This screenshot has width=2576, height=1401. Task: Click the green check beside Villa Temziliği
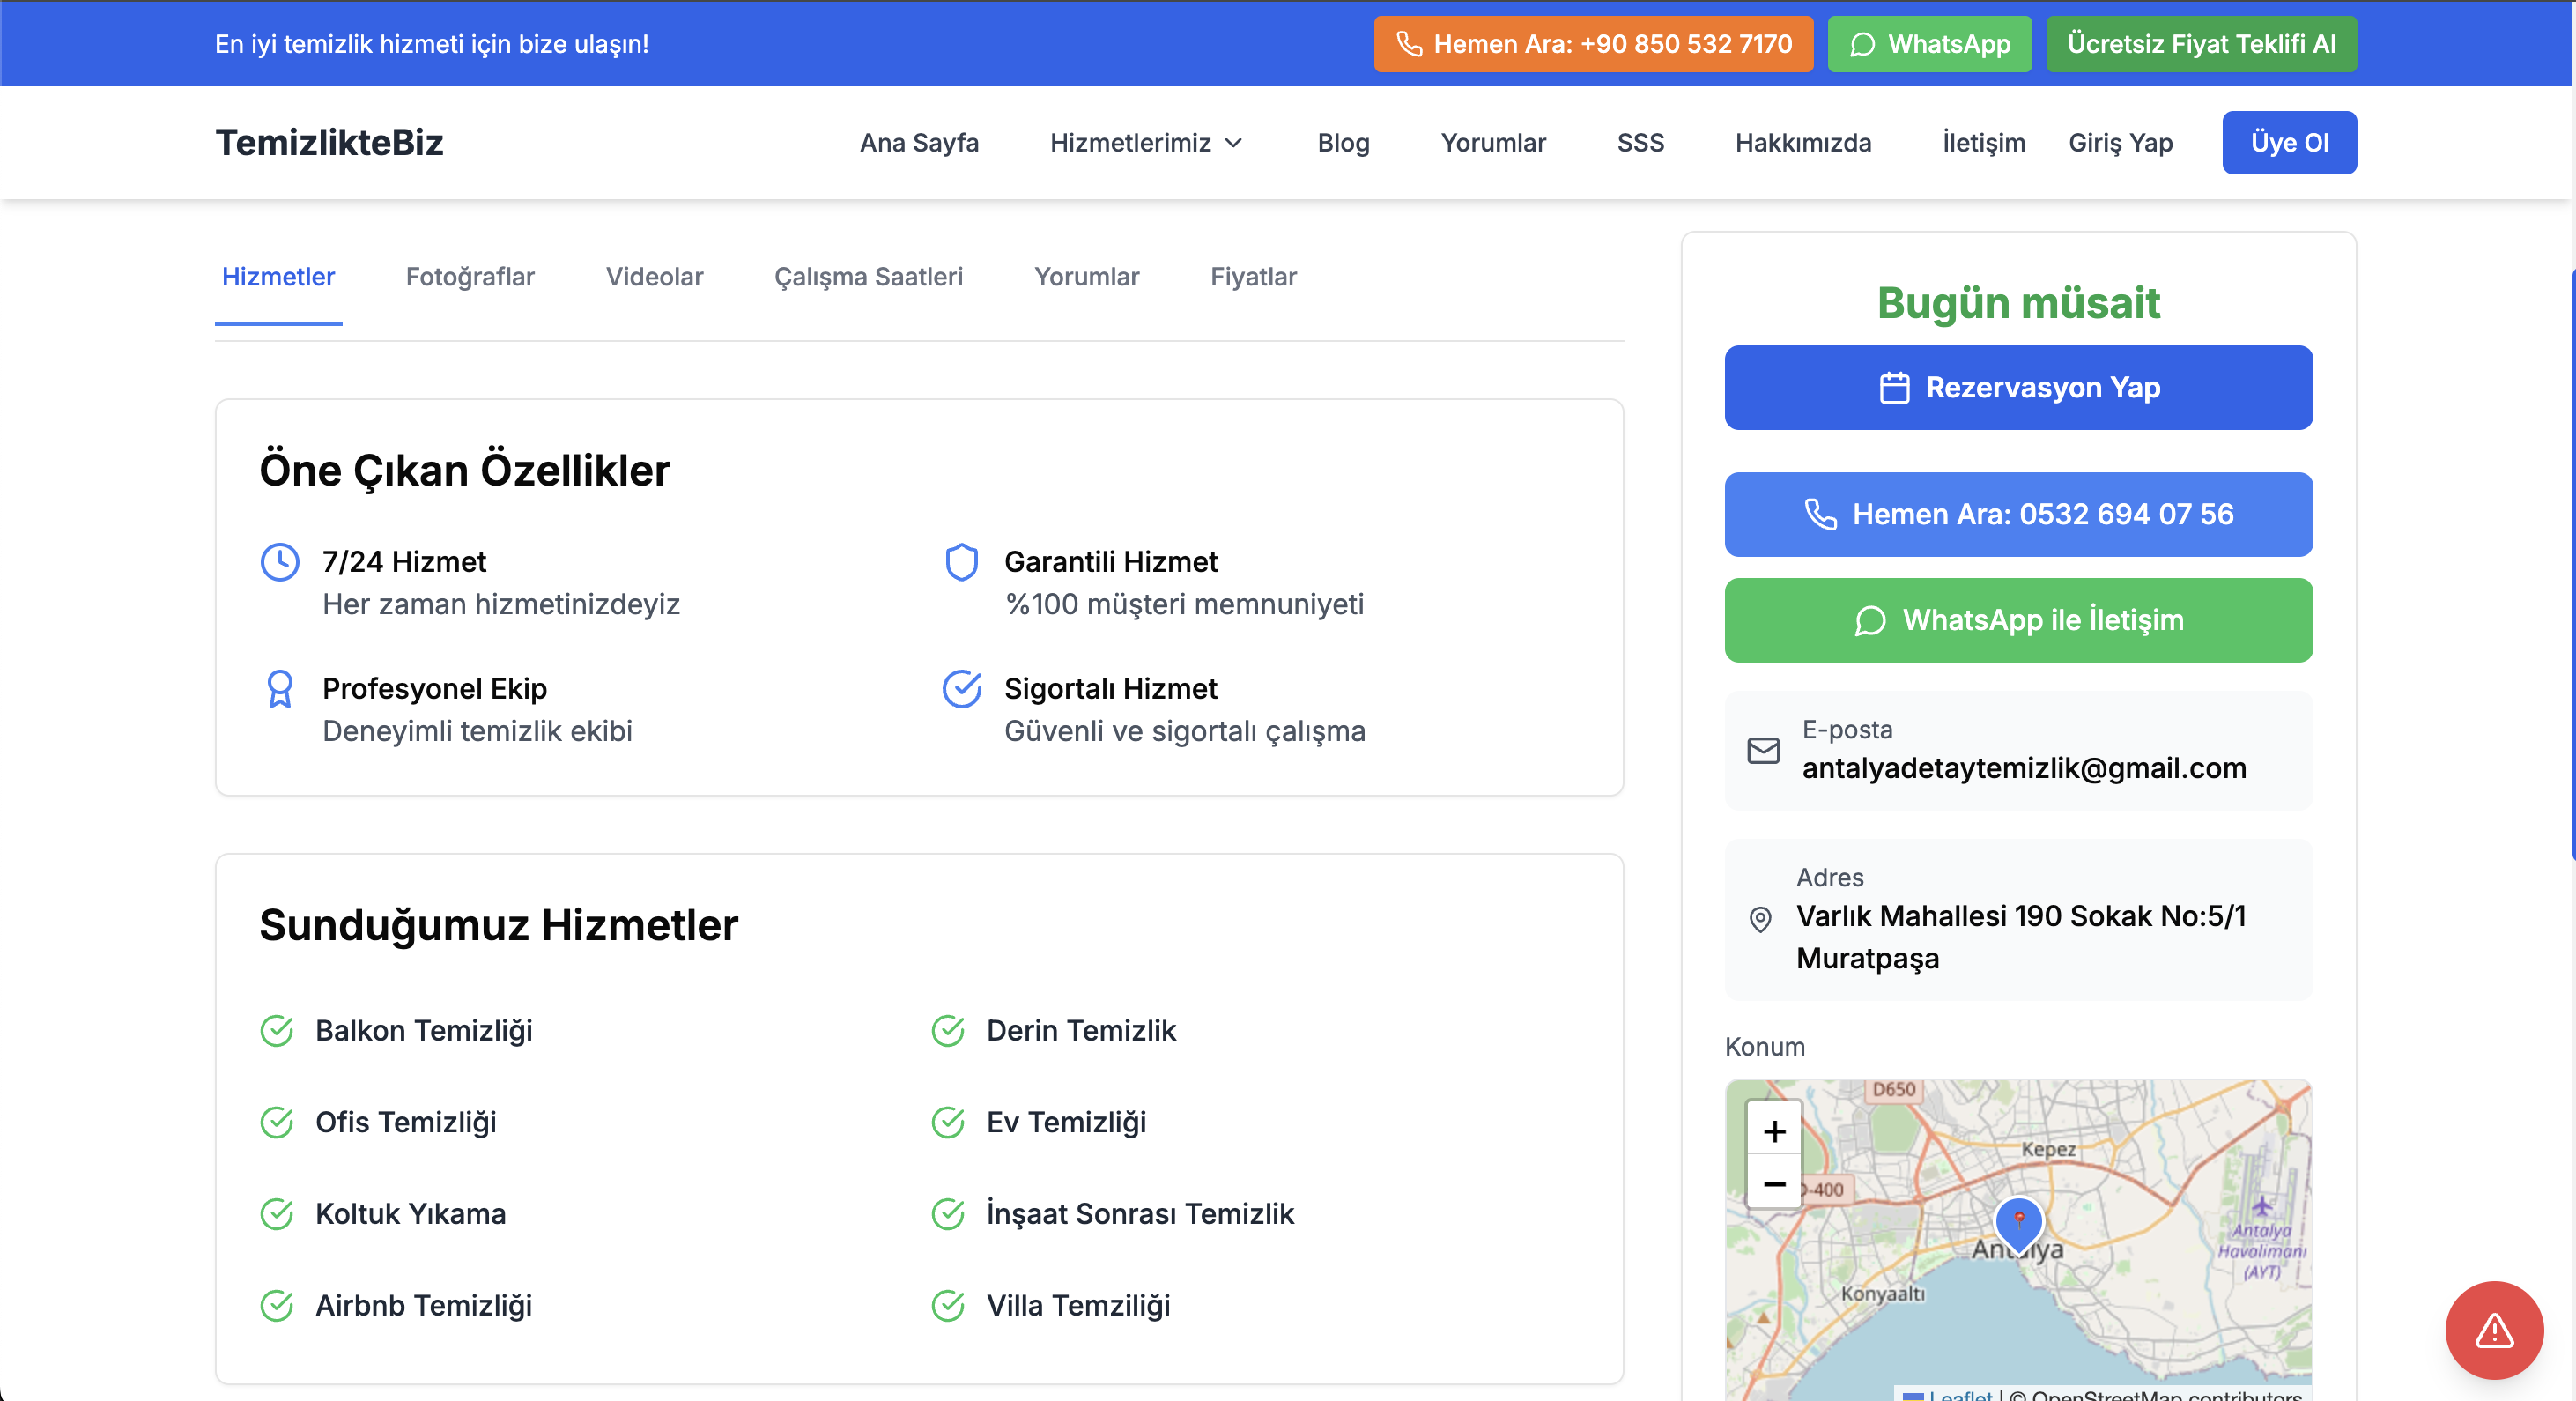[948, 1306]
